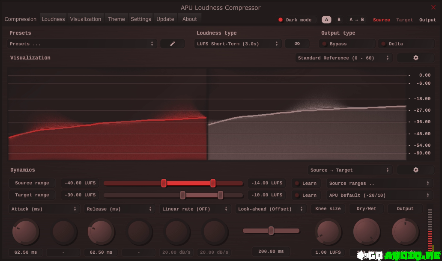Click the second Linear rate knob

tap(214, 232)
